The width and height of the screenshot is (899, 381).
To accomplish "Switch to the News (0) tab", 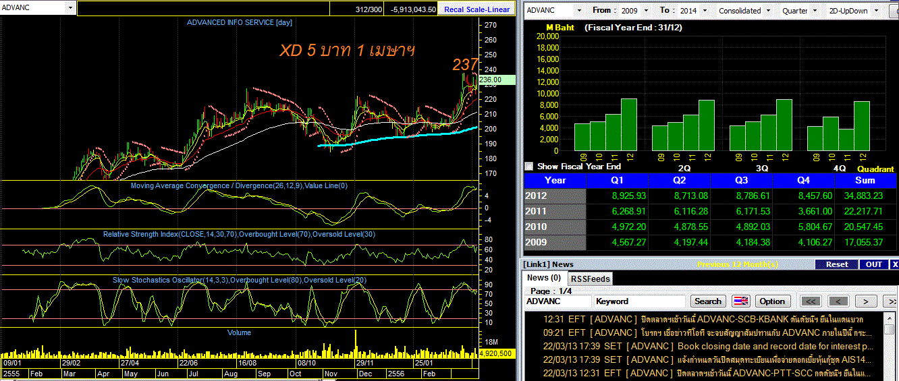I will [x=544, y=278].
